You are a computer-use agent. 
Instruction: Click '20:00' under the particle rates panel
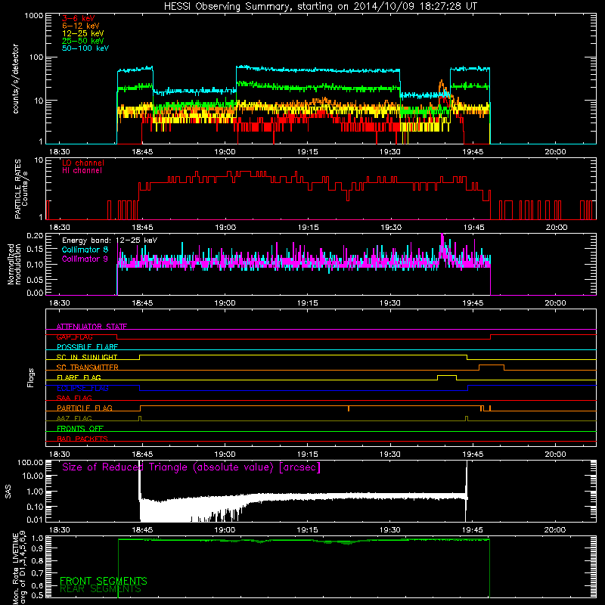[556, 228]
